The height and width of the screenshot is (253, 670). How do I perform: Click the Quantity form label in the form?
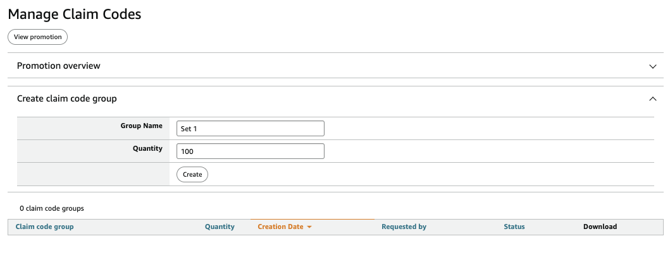(147, 149)
